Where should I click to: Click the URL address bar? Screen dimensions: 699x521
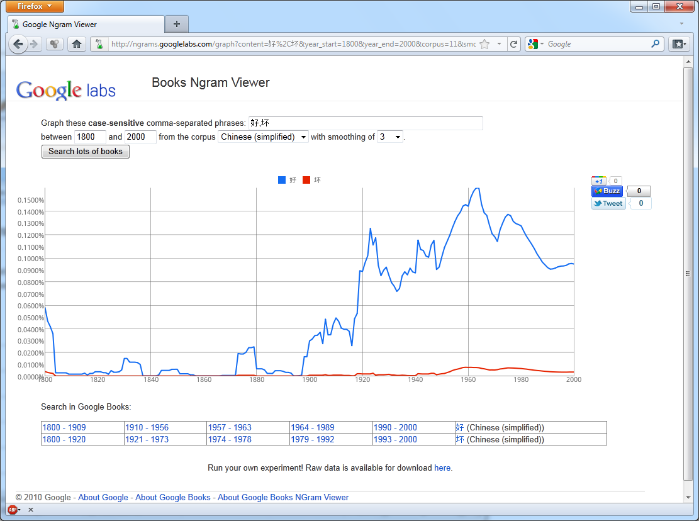[x=293, y=44]
